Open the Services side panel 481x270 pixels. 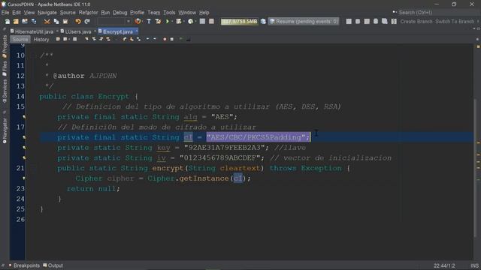[x=5, y=91]
